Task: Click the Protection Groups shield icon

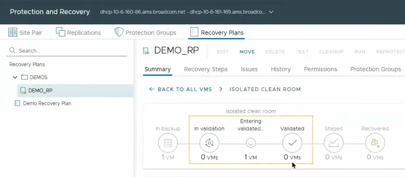Action: tap(119, 32)
